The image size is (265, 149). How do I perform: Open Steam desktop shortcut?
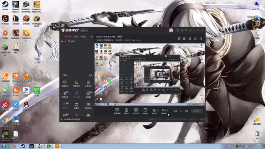point(5,6)
